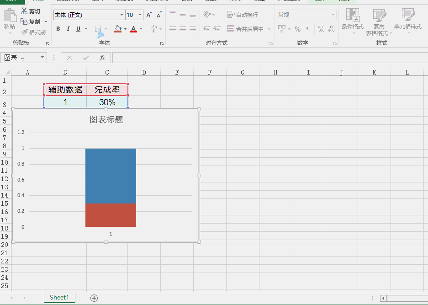The width and height of the screenshot is (428, 305).
Task: Click the cell borders icon
Action: pos(98,29)
